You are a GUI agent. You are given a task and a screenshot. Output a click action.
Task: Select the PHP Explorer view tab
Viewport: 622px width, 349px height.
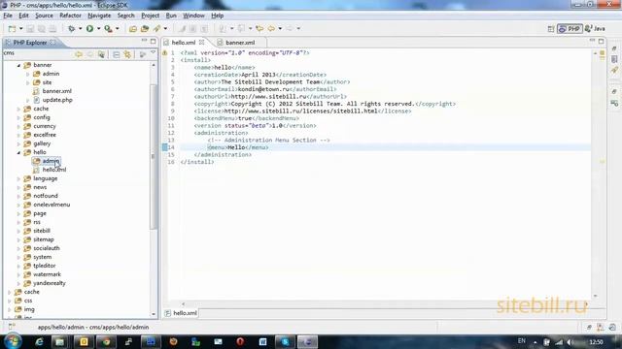30,43
